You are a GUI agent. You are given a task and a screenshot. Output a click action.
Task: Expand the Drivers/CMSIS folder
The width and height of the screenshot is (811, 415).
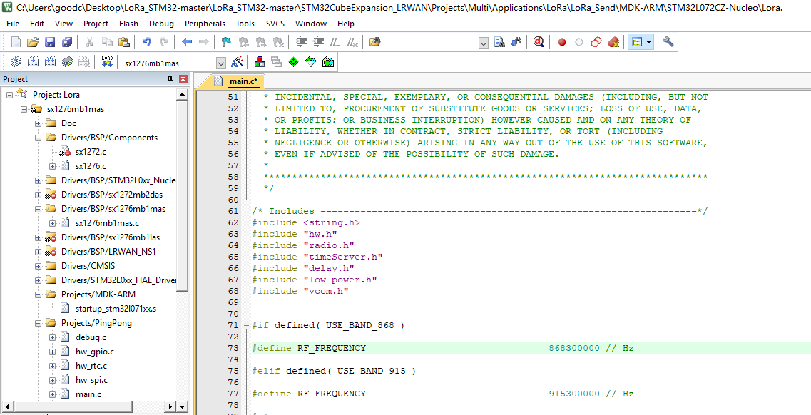[x=39, y=266]
